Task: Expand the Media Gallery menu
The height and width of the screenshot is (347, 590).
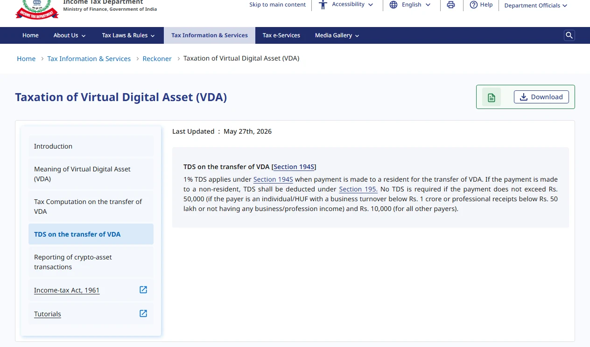Action: [x=337, y=35]
